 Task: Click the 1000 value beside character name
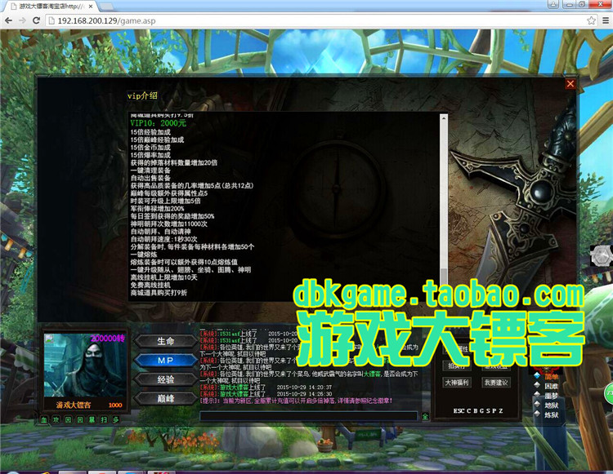pos(115,405)
